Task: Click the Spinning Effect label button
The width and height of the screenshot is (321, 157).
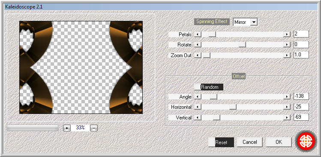Action: (x=212, y=22)
